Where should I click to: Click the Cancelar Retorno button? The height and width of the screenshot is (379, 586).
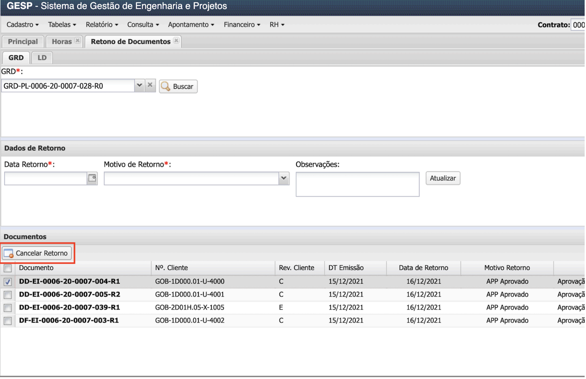[x=37, y=253]
